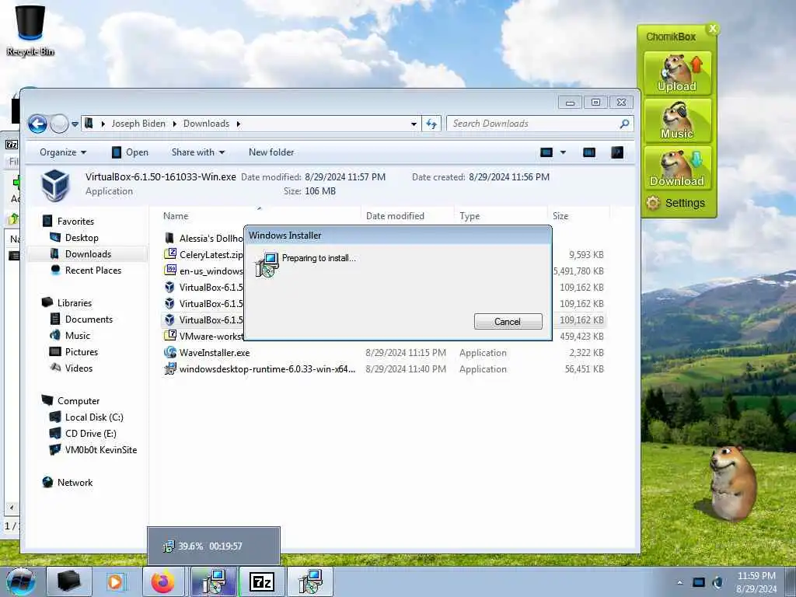This screenshot has height=597, width=796.
Task: Click the Explorer help icon
Action: click(x=616, y=152)
